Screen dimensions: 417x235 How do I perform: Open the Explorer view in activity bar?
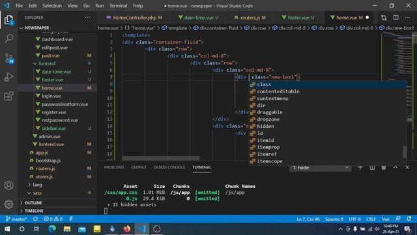coord(8,20)
